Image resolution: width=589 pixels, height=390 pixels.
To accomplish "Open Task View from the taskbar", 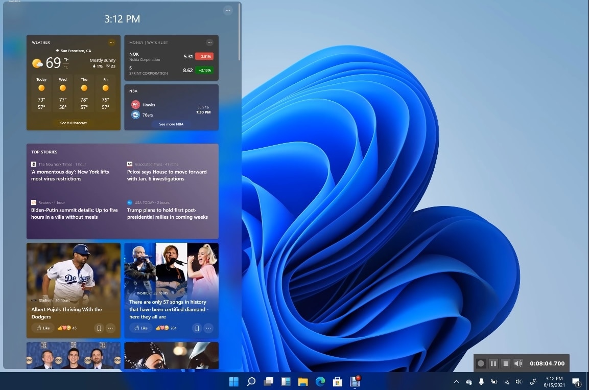I will point(268,381).
